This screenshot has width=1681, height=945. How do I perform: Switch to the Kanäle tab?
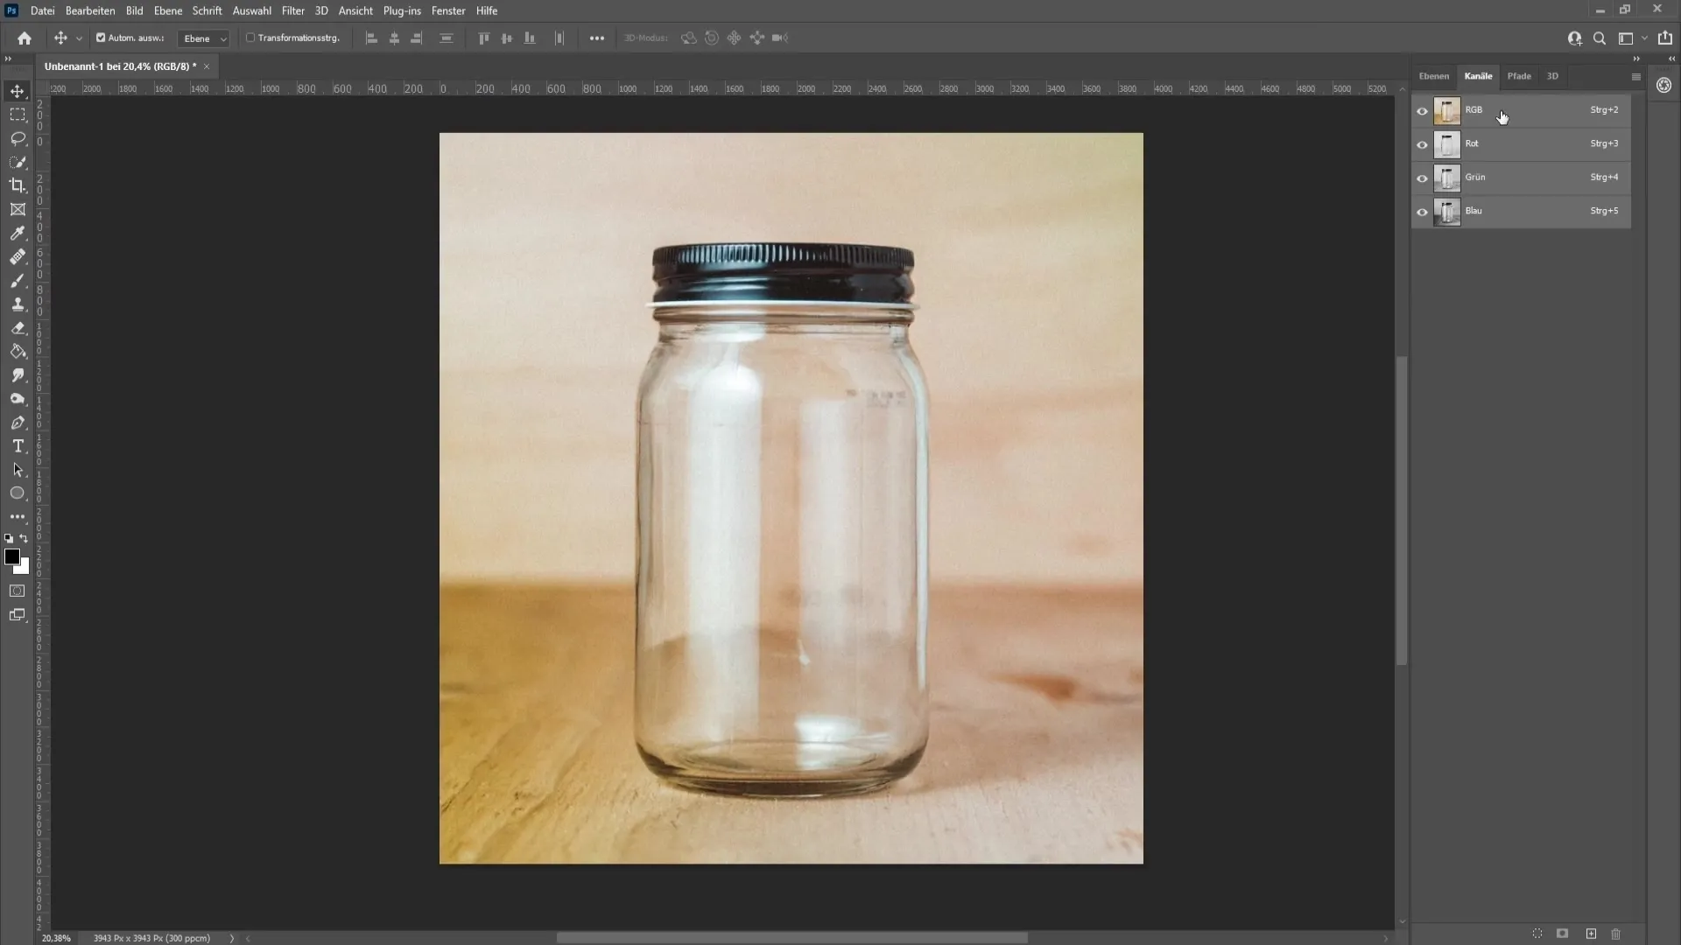pos(1479,75)
